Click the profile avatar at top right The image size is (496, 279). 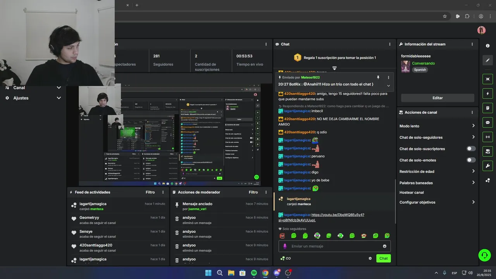481,30
